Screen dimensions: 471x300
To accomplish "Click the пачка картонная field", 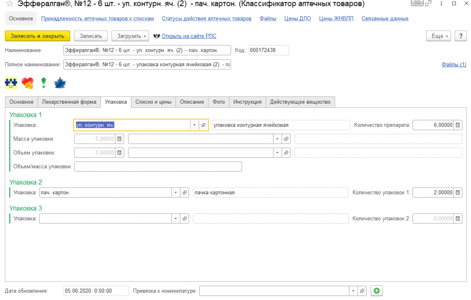I will pyautogui.click(x=270, y=192).
